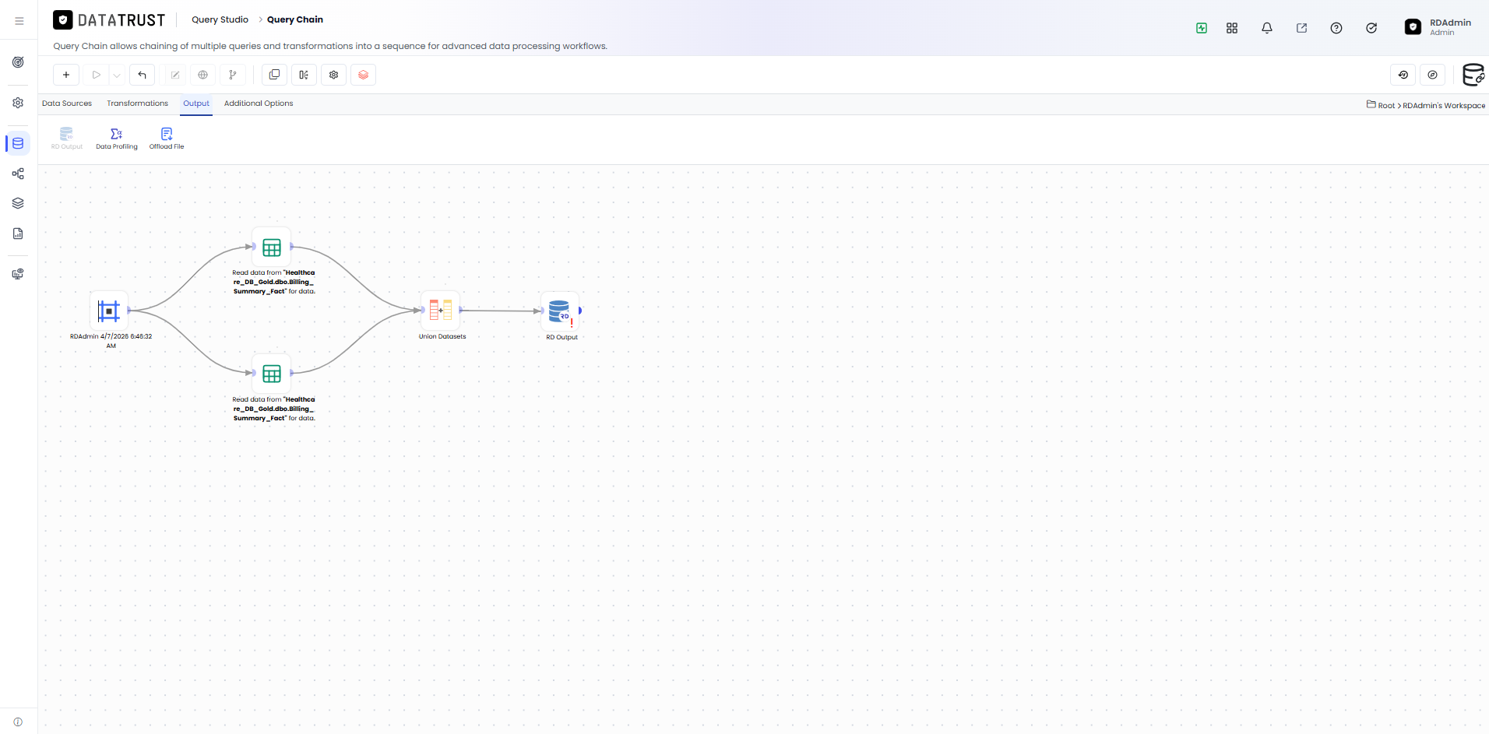Select the RD Output node on canvas
1489x734 pixels.
click(x=560, y=311)
